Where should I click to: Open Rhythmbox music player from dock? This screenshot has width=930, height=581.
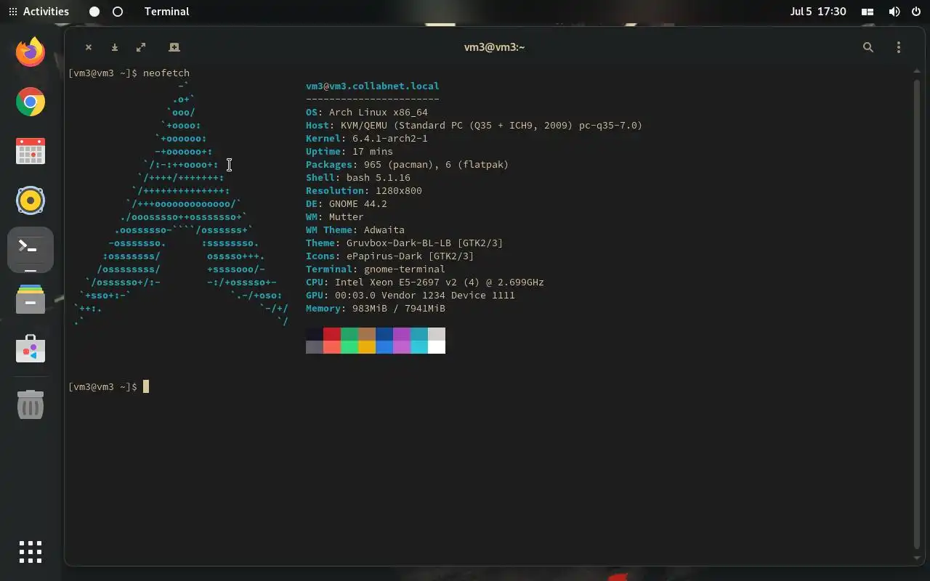click(x=31, y=200)
